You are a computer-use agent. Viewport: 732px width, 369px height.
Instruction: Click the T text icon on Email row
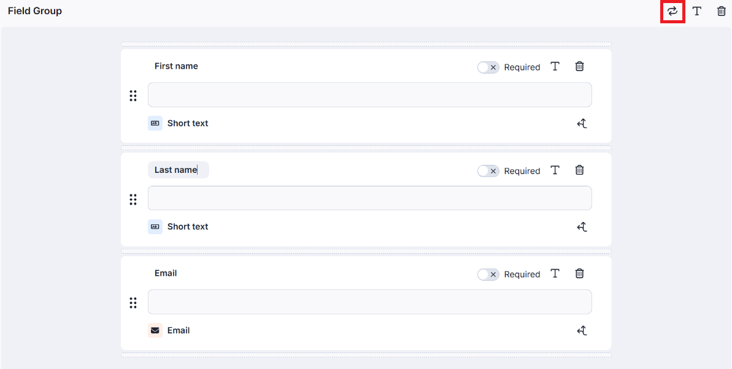tap(555, 273)
